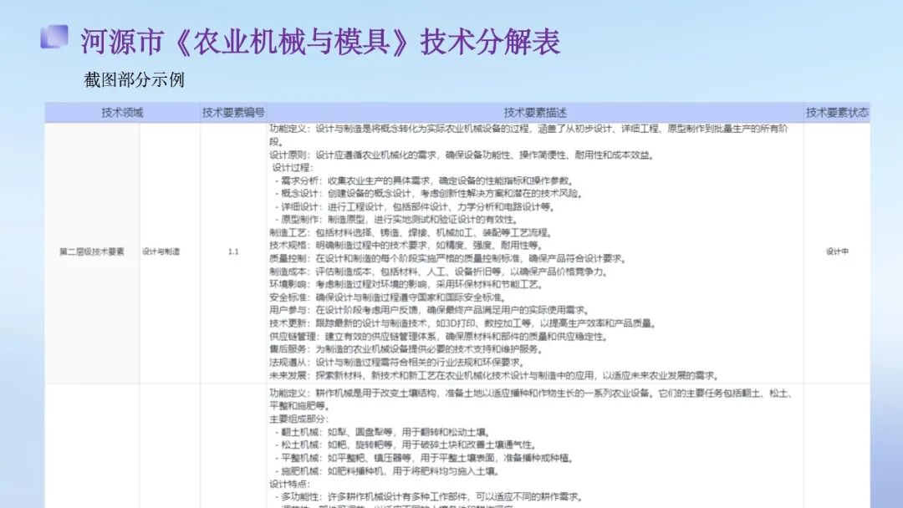Click the 主要组成部分 heading line
This screenshot has width=903, height=508.
pyautogui.click(x=299, y=419)
